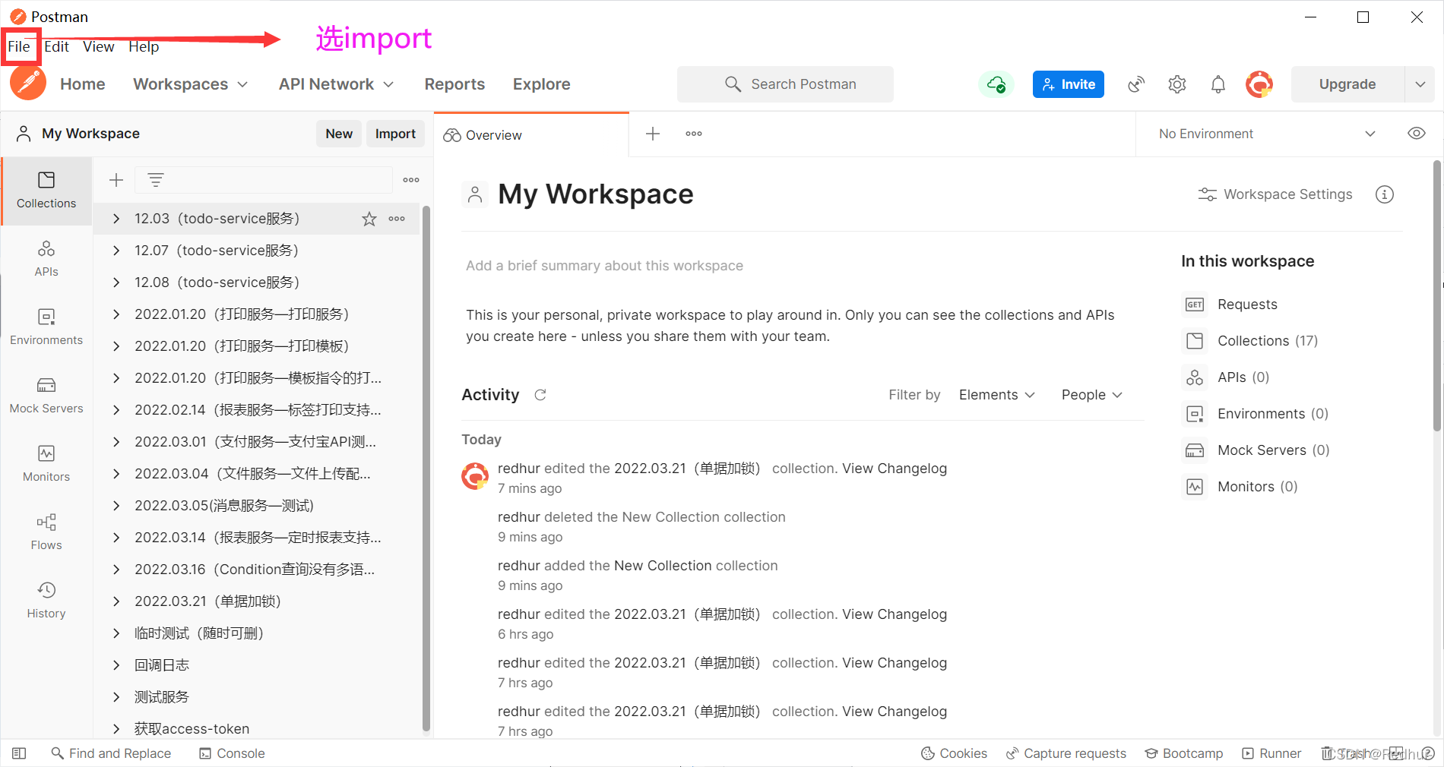Open the Mock Servers sidebar panel

click(46, 396)
